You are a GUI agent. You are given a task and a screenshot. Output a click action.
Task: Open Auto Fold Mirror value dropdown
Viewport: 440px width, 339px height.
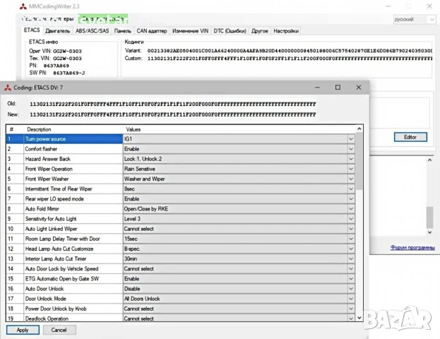(351, 209)
